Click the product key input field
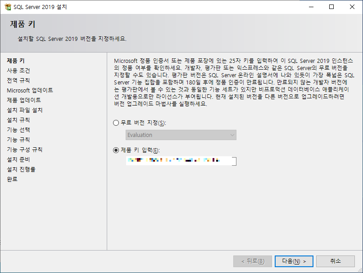 (181, 161)
